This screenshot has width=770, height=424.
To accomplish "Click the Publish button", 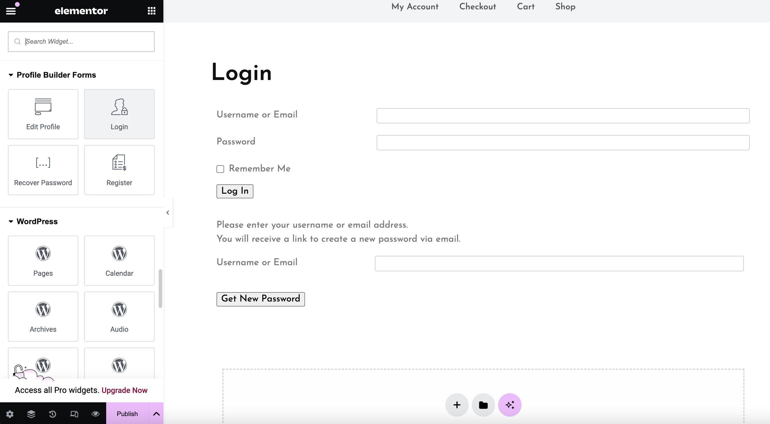I will pos(127,413).
